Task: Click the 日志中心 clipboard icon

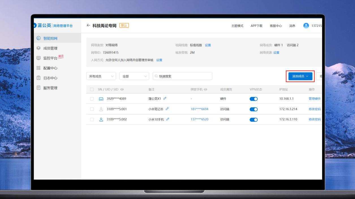Action: (x=38, y=78)
